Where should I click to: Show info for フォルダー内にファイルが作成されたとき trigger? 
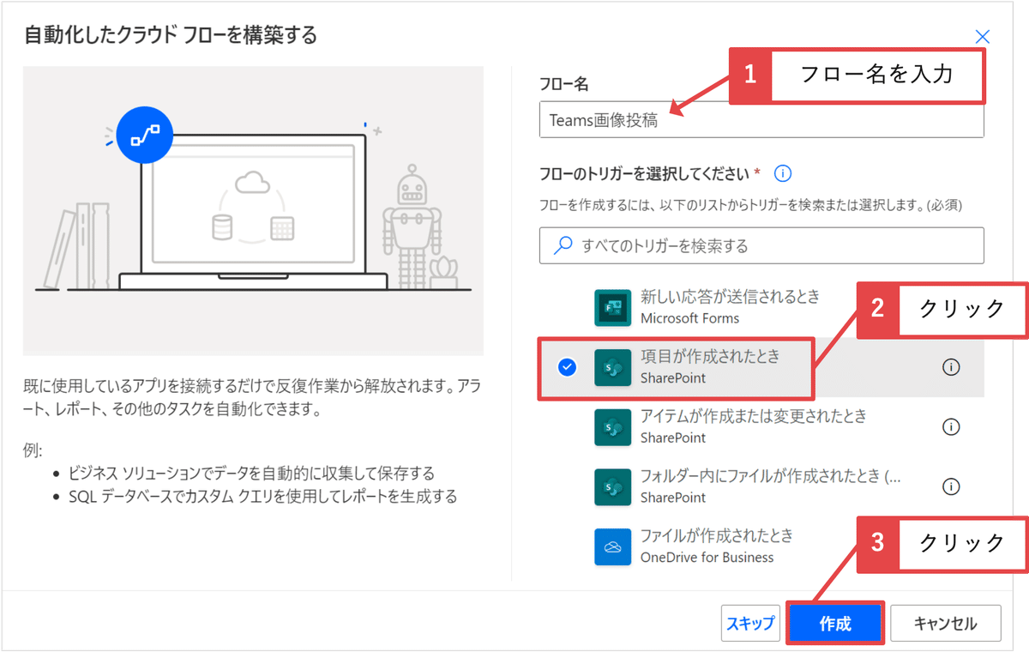pos(950,486)
